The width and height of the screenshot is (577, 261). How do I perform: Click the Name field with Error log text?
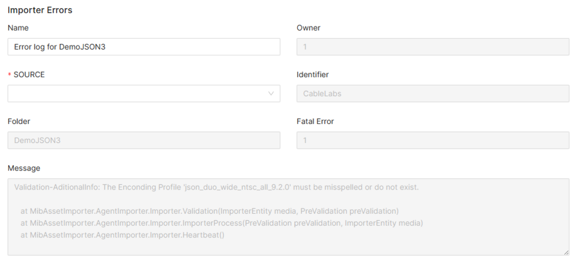pos(144,47)
